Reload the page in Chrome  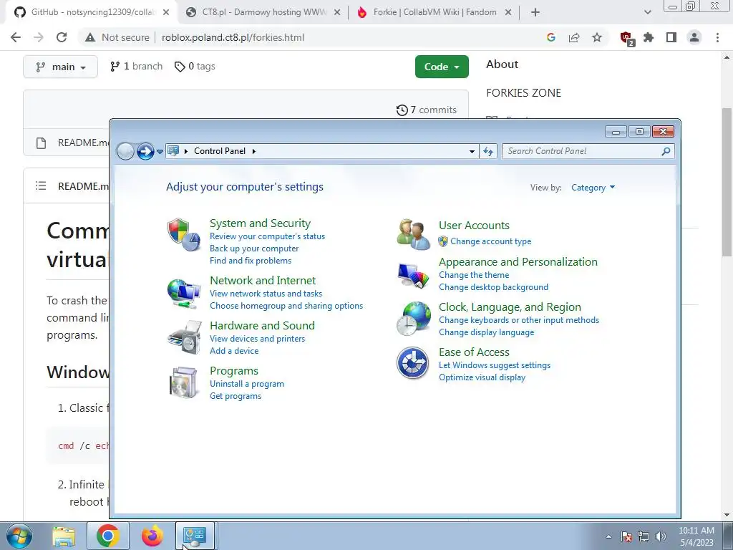click(x=62, y=37)
